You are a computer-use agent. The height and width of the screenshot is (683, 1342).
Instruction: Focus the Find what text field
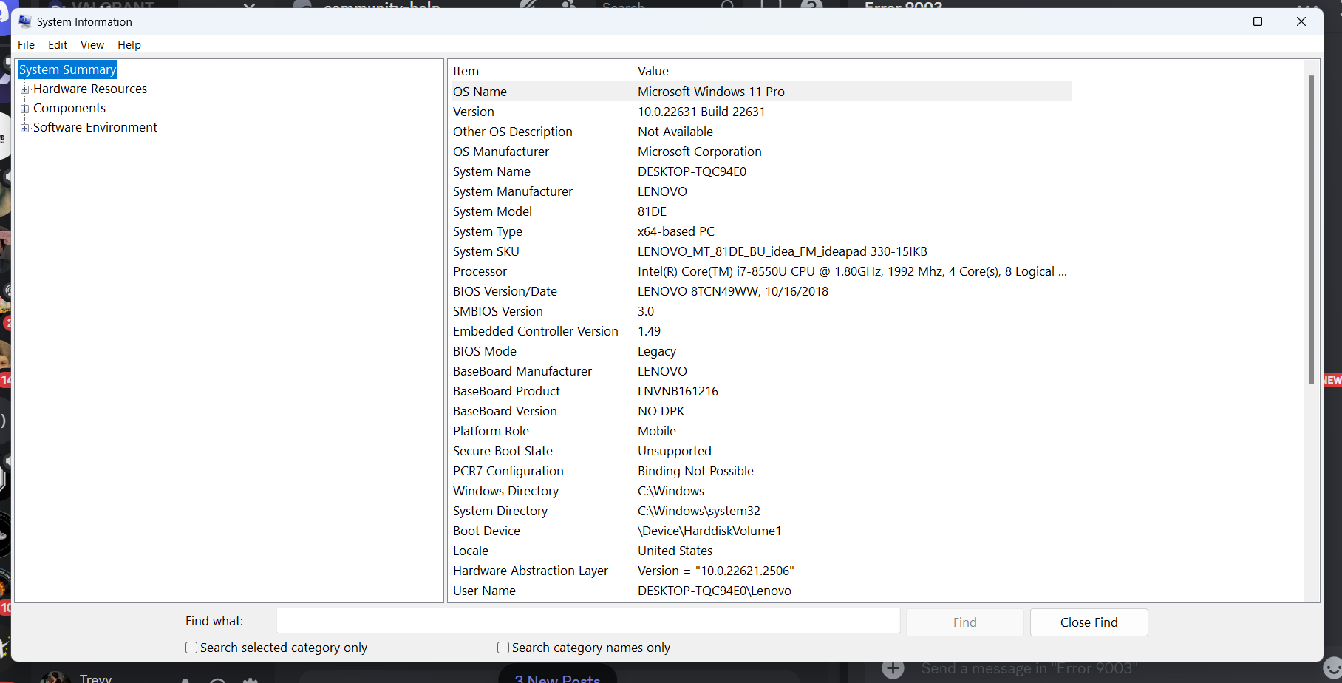click(588, 621)
